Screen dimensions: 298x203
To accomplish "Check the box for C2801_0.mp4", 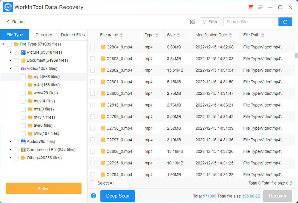I will [x=93, y=82].
